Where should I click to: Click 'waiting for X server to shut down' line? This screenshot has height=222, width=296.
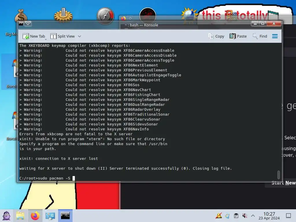(x=125, y=169)
